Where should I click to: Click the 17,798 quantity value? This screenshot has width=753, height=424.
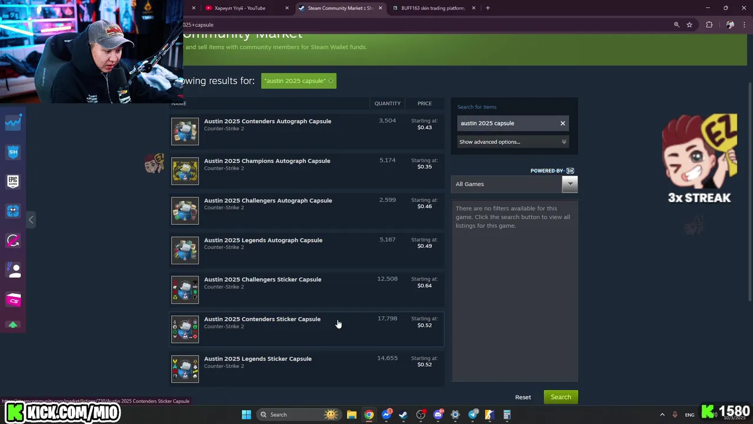click(x=388, y=319)
